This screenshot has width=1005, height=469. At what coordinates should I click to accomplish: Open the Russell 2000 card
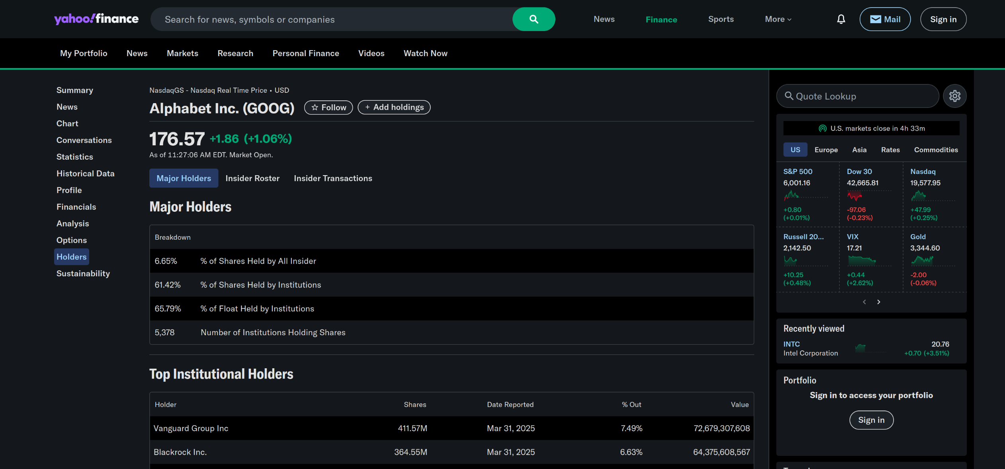808,260
